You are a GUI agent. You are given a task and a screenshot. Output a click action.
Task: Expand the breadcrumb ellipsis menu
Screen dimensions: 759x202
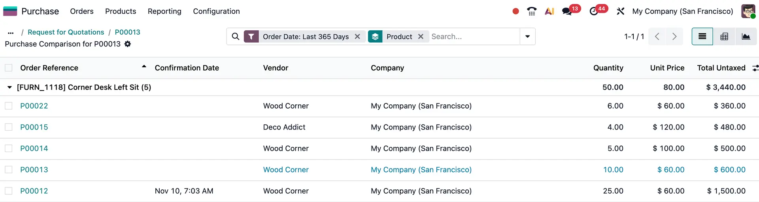tap(11, 33)
